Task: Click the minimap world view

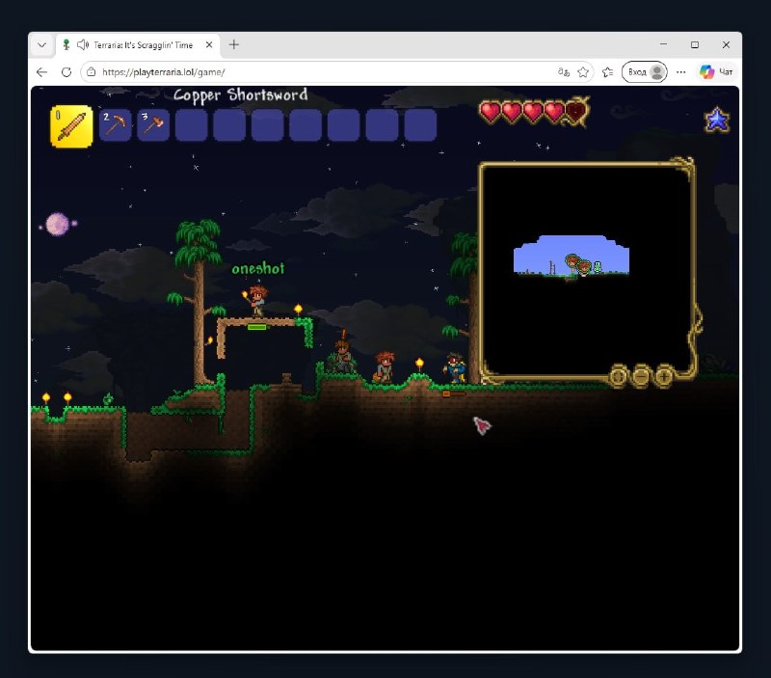Action: [586, 270]
